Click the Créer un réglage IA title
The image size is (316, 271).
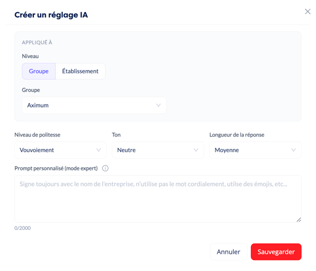(x=51, y=15)
